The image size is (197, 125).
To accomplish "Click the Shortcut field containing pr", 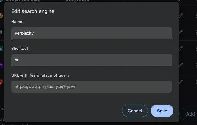I will (92, 60).
